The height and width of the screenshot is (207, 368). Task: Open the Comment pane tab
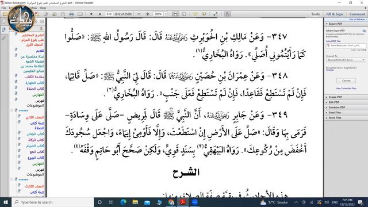pos(357,14)
